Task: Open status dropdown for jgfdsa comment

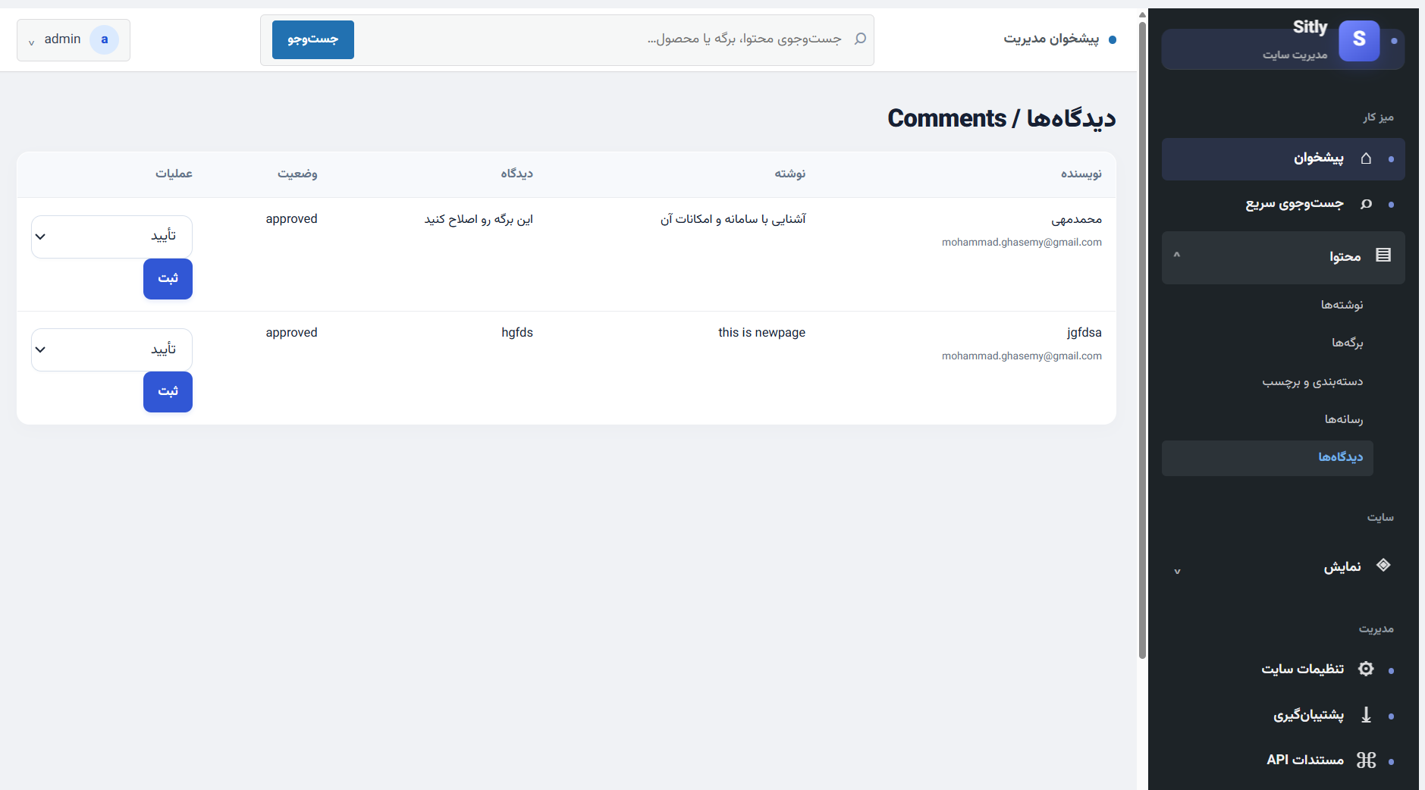Action: tap(111, 350)
